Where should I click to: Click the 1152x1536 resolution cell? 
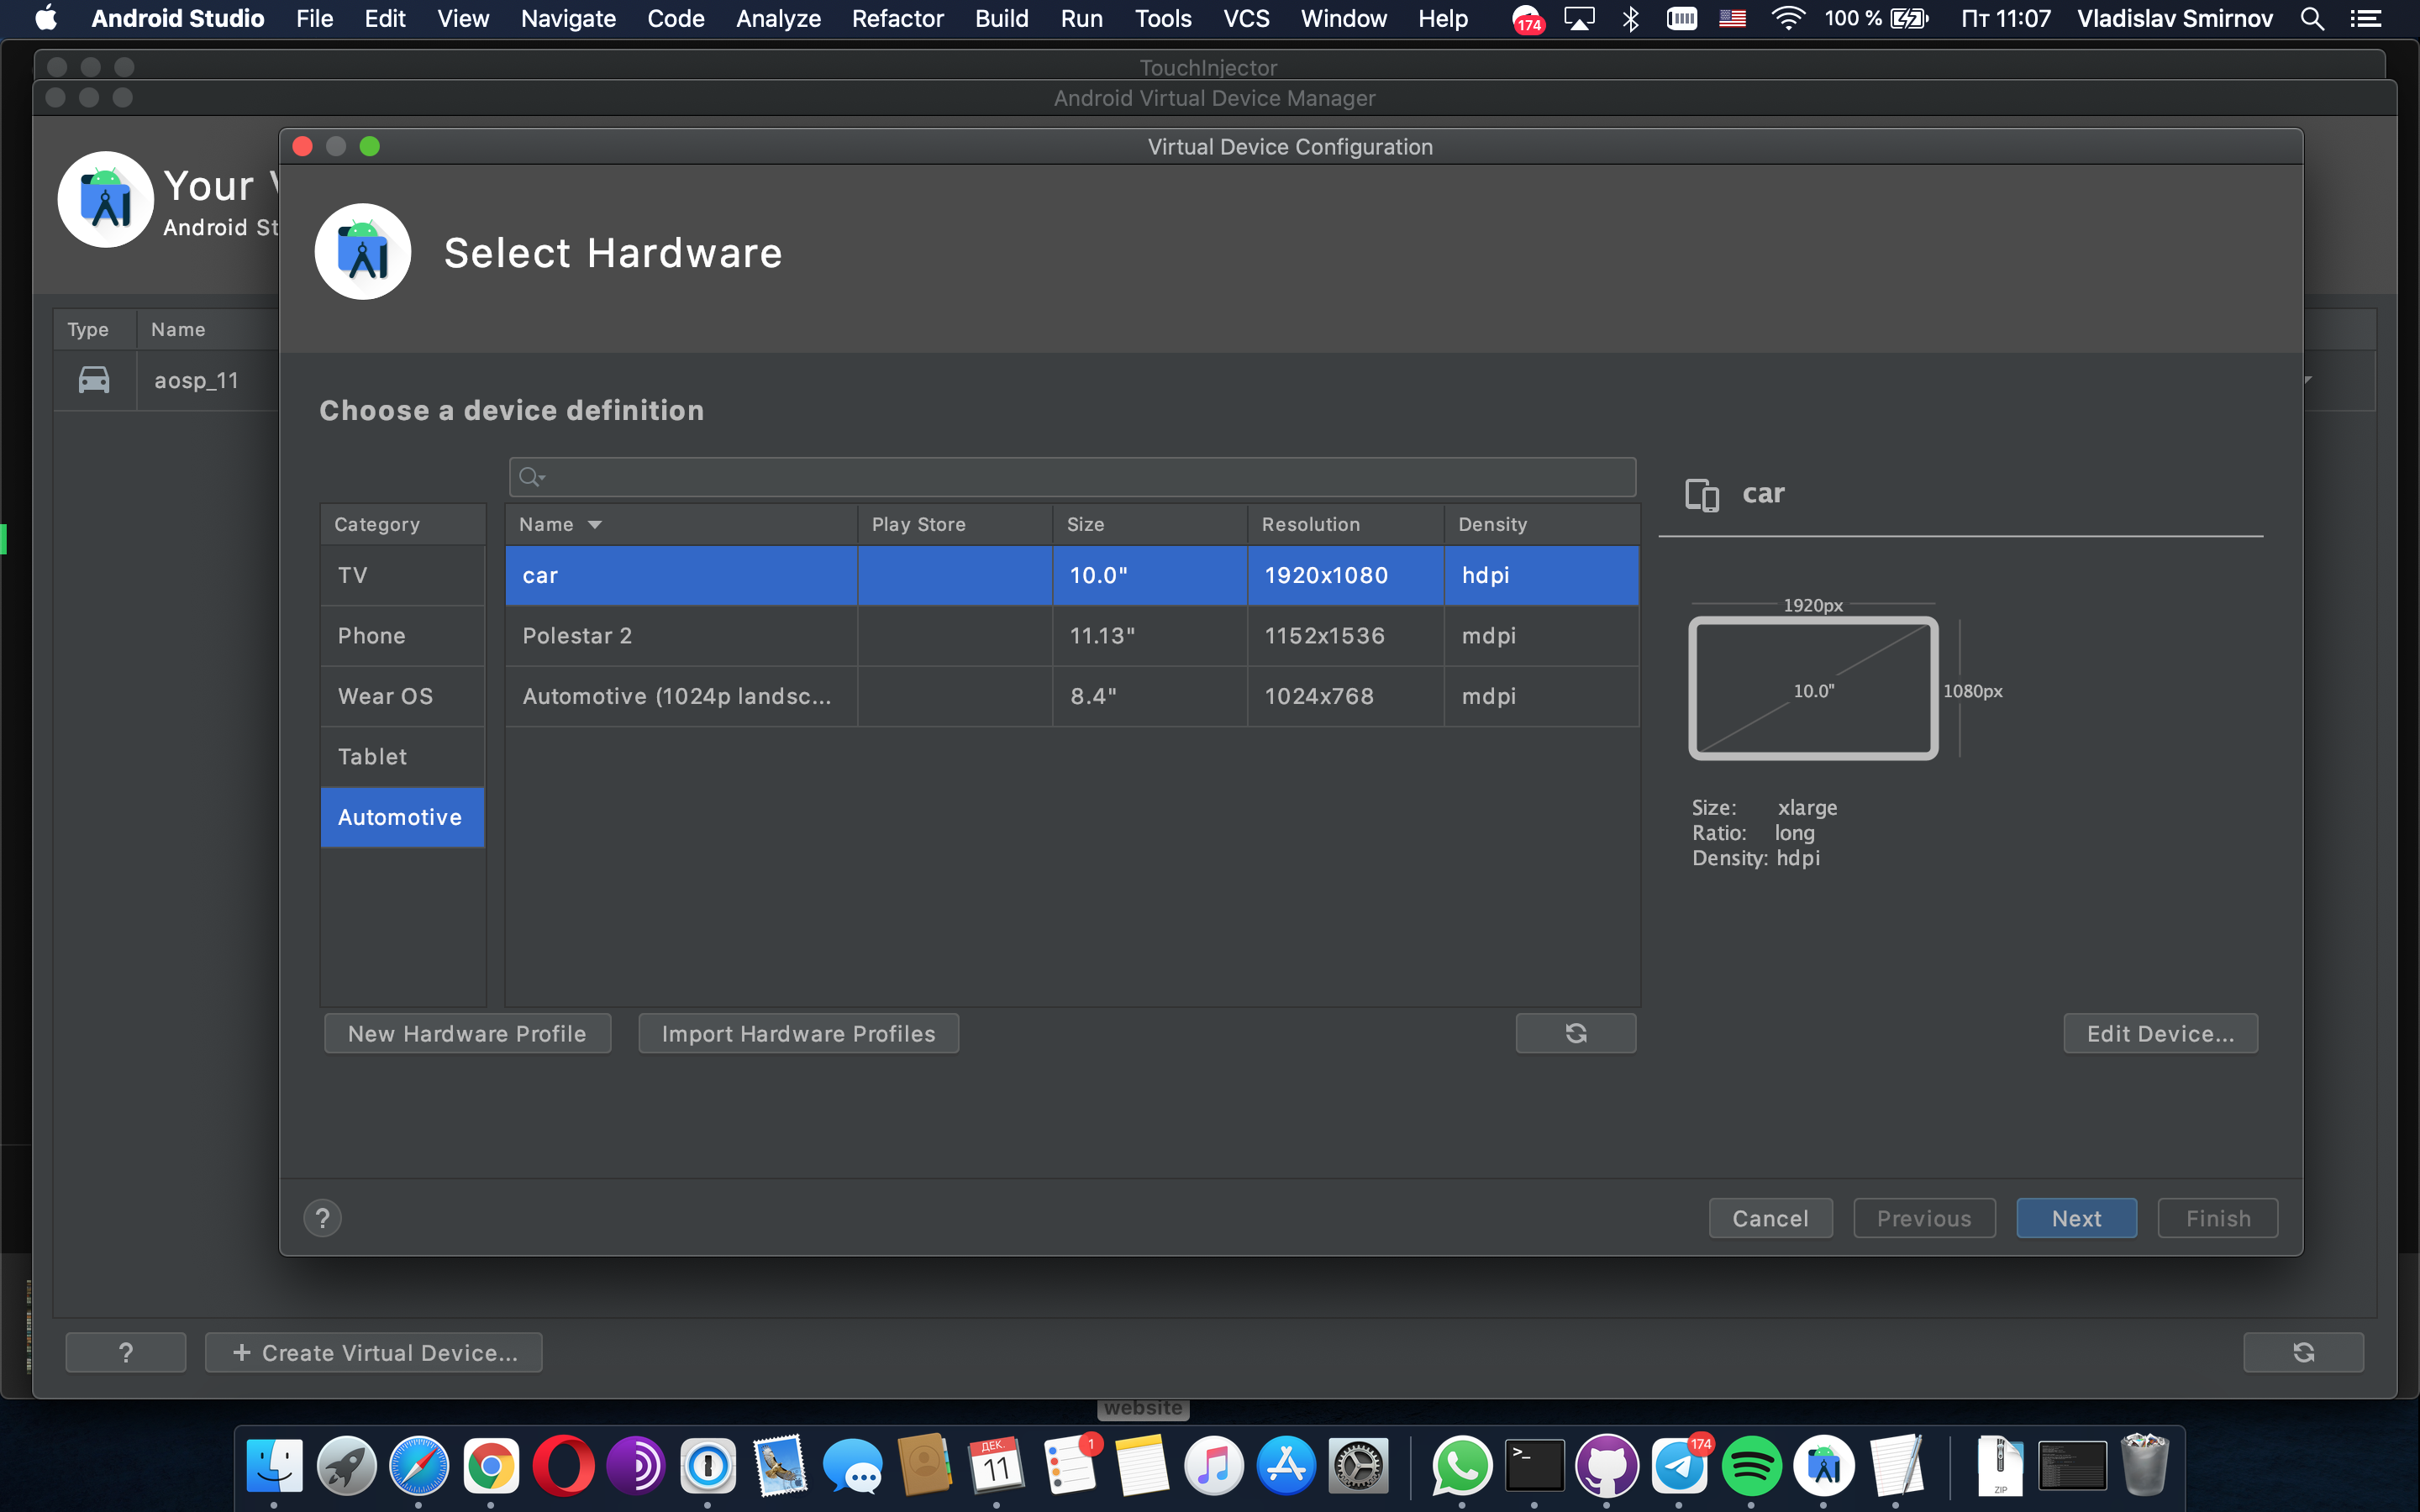[x=1345, y=636]
